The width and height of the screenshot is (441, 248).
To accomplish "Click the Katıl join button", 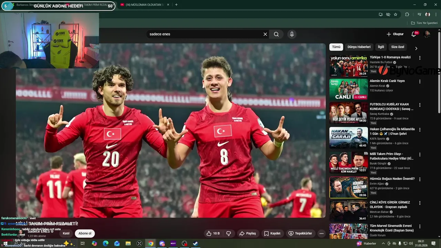I will pyautogui.click(x=66, y=233).
